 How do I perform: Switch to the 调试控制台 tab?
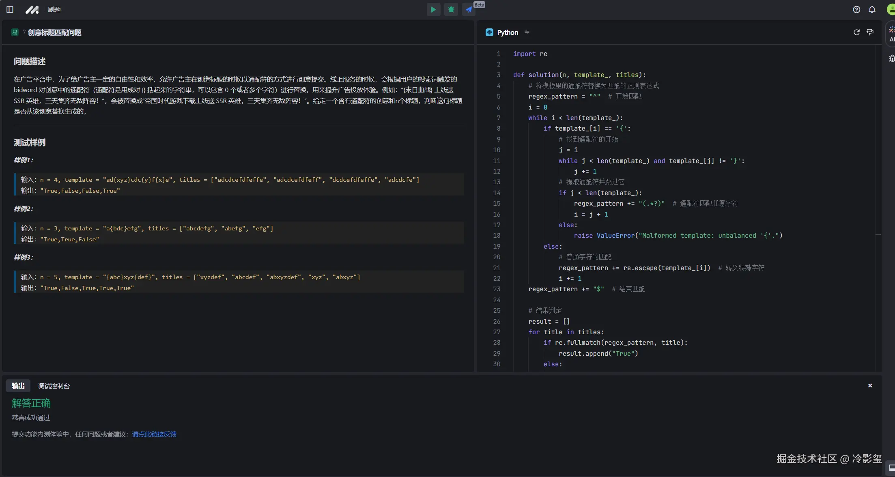click(54, 386)
